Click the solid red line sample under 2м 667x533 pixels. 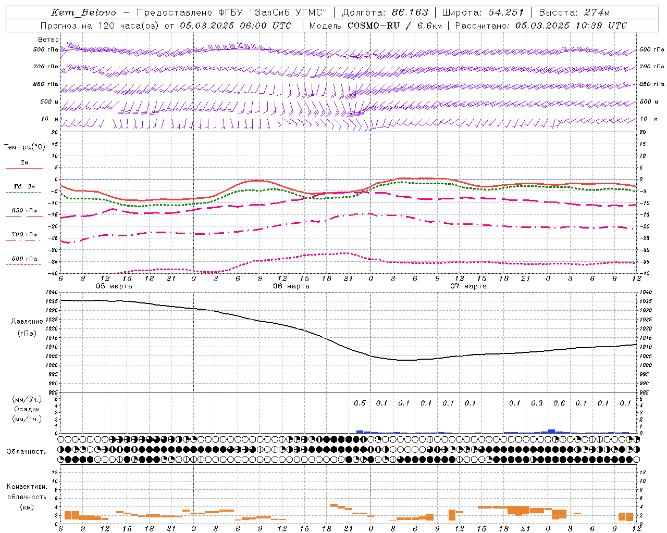tap(24, 168)
